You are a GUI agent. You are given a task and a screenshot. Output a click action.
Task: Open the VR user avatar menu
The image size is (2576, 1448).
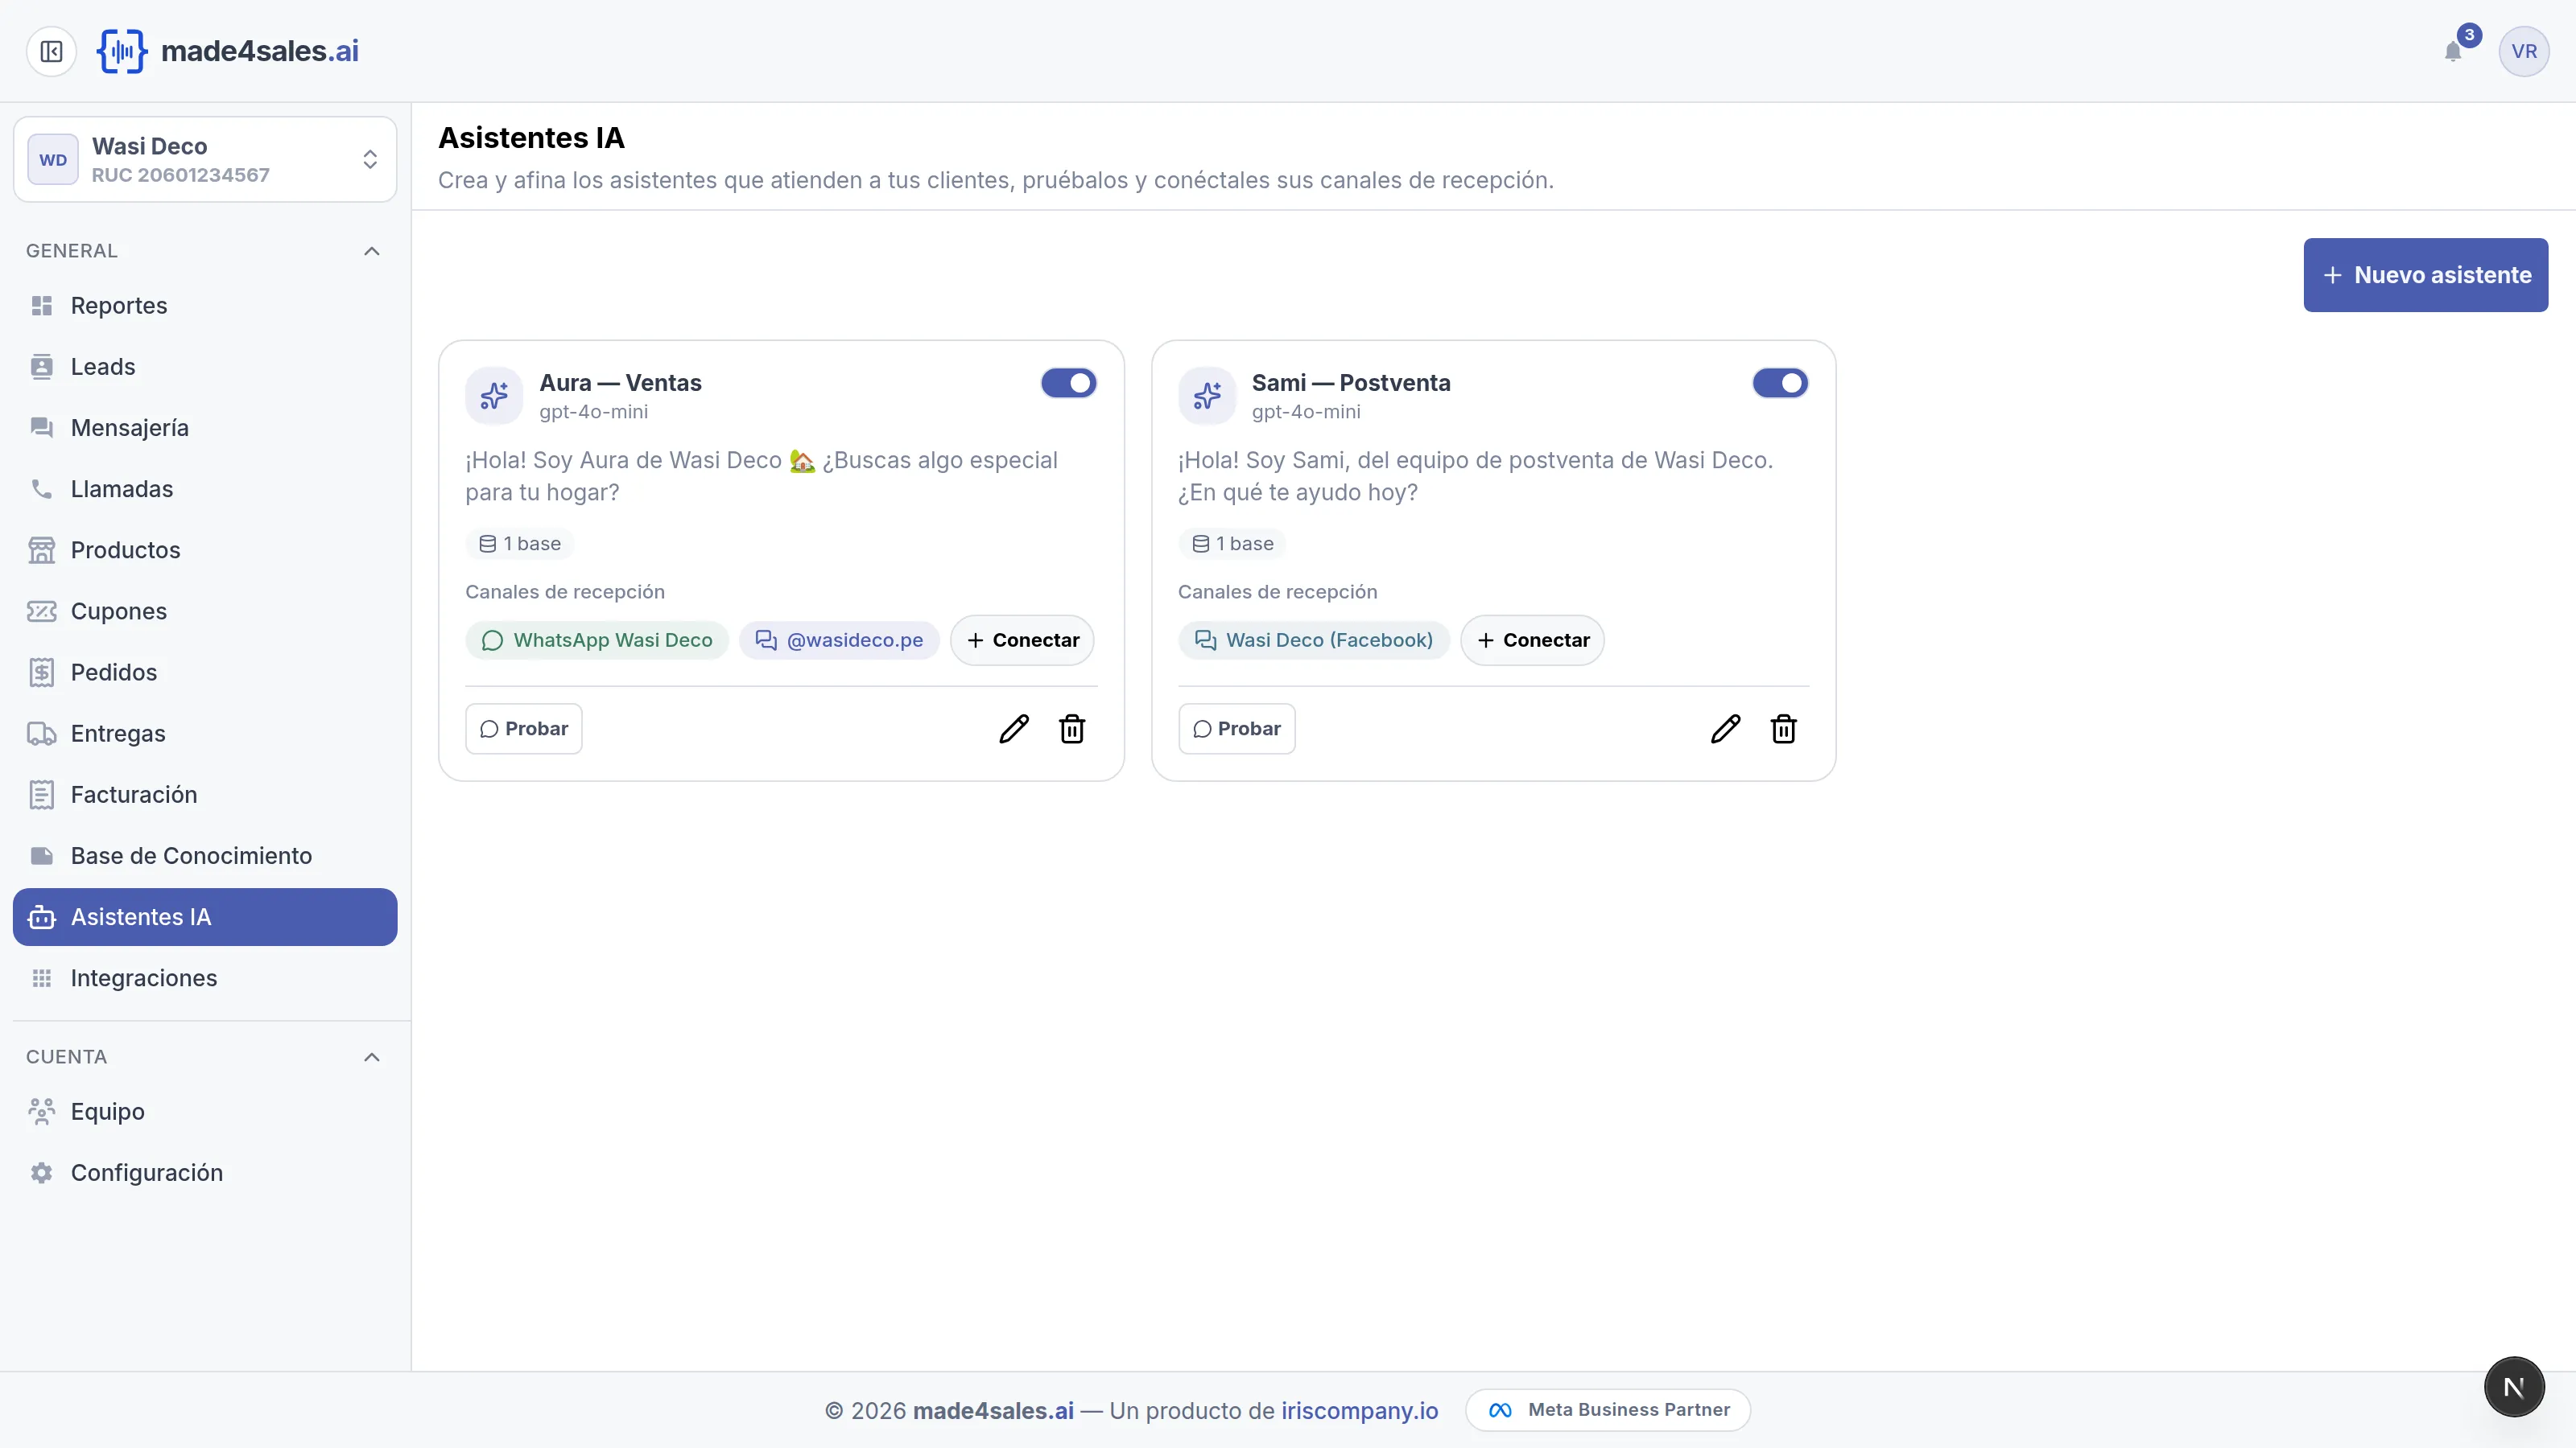pos(2523,51)
